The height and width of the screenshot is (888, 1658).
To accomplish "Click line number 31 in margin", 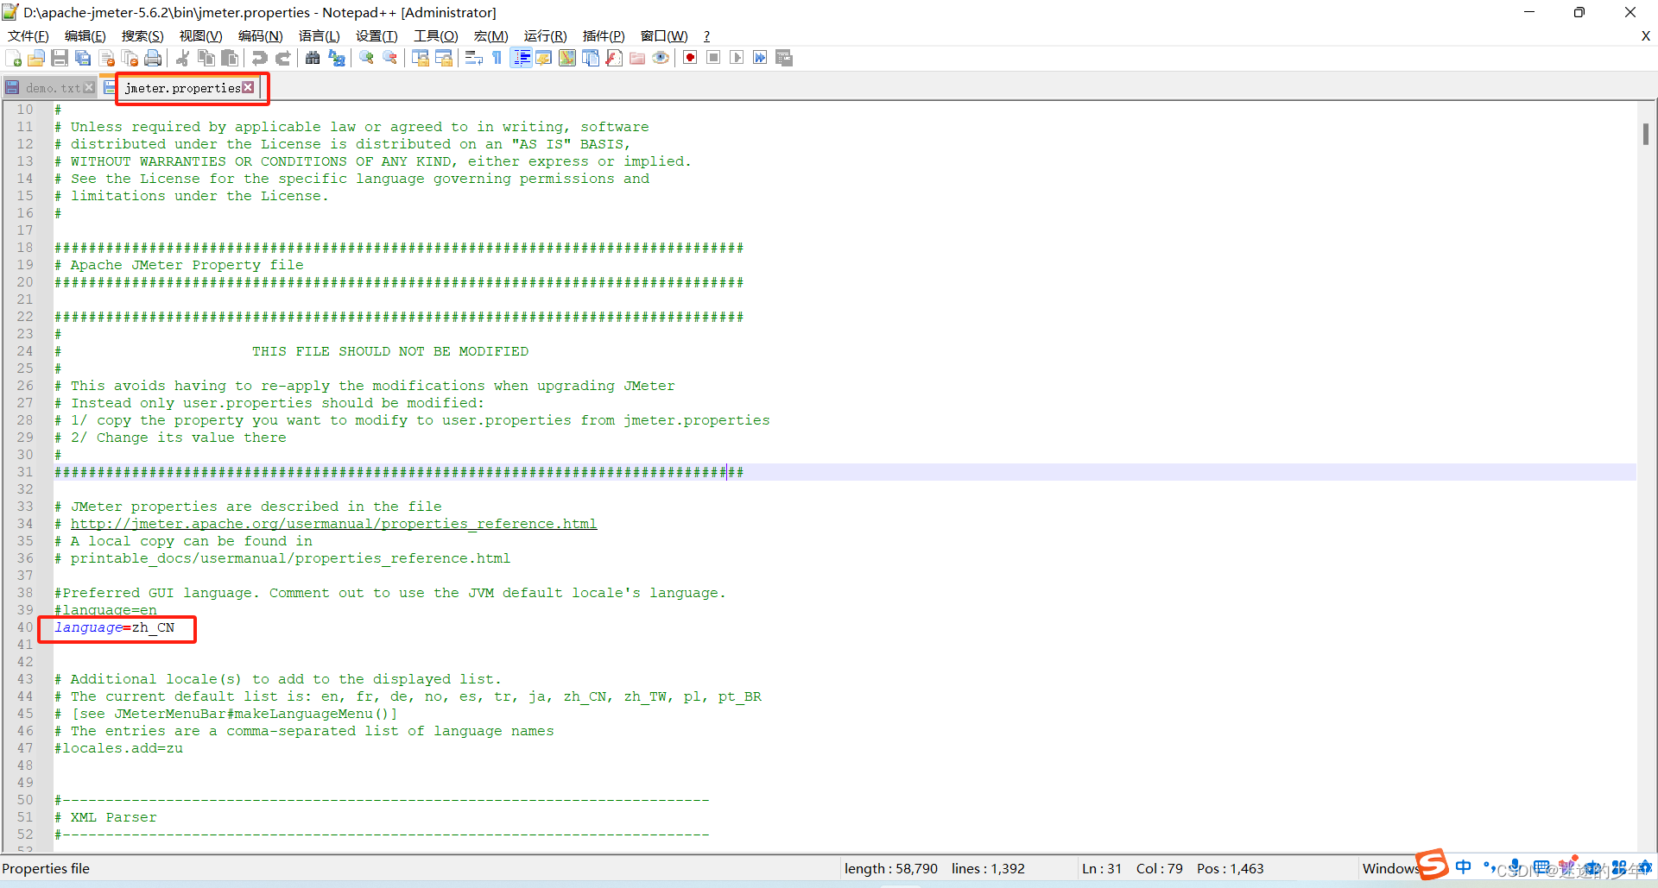I will (25, 472).
